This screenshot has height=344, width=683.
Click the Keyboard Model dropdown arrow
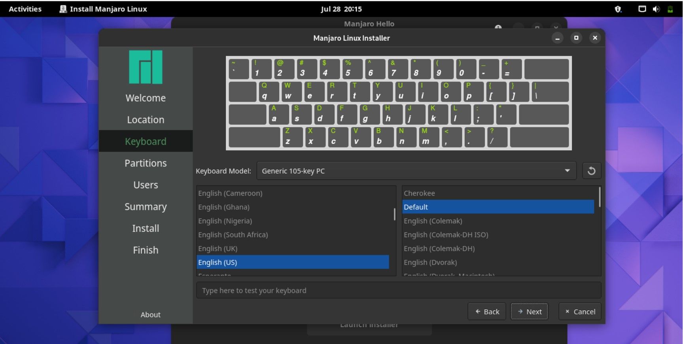[x=567, y=171]
